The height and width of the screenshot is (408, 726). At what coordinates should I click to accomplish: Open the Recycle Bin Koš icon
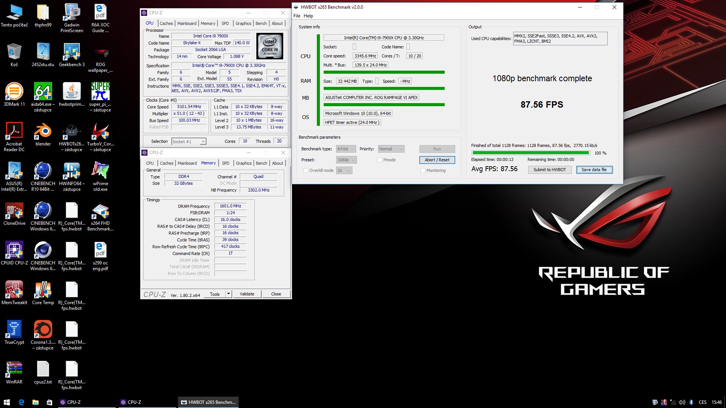click(x=14, y=55)
